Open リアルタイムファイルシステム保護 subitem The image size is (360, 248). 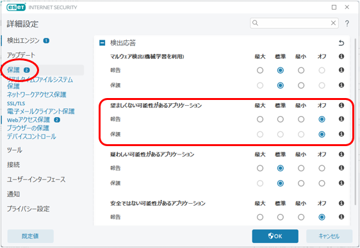pyautogui.click(x=40, y=83)
